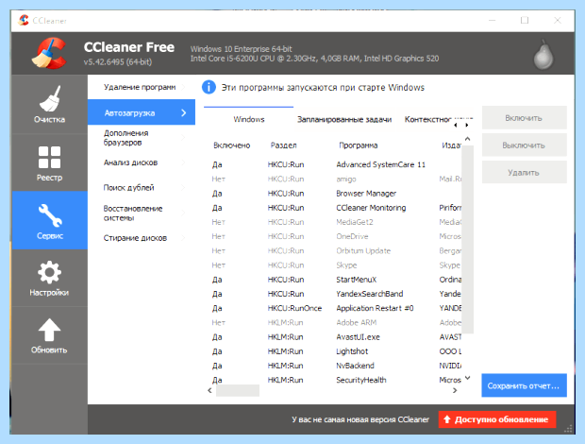Select the amigo startup entry

pyautogui.click(x=336, y=179)
